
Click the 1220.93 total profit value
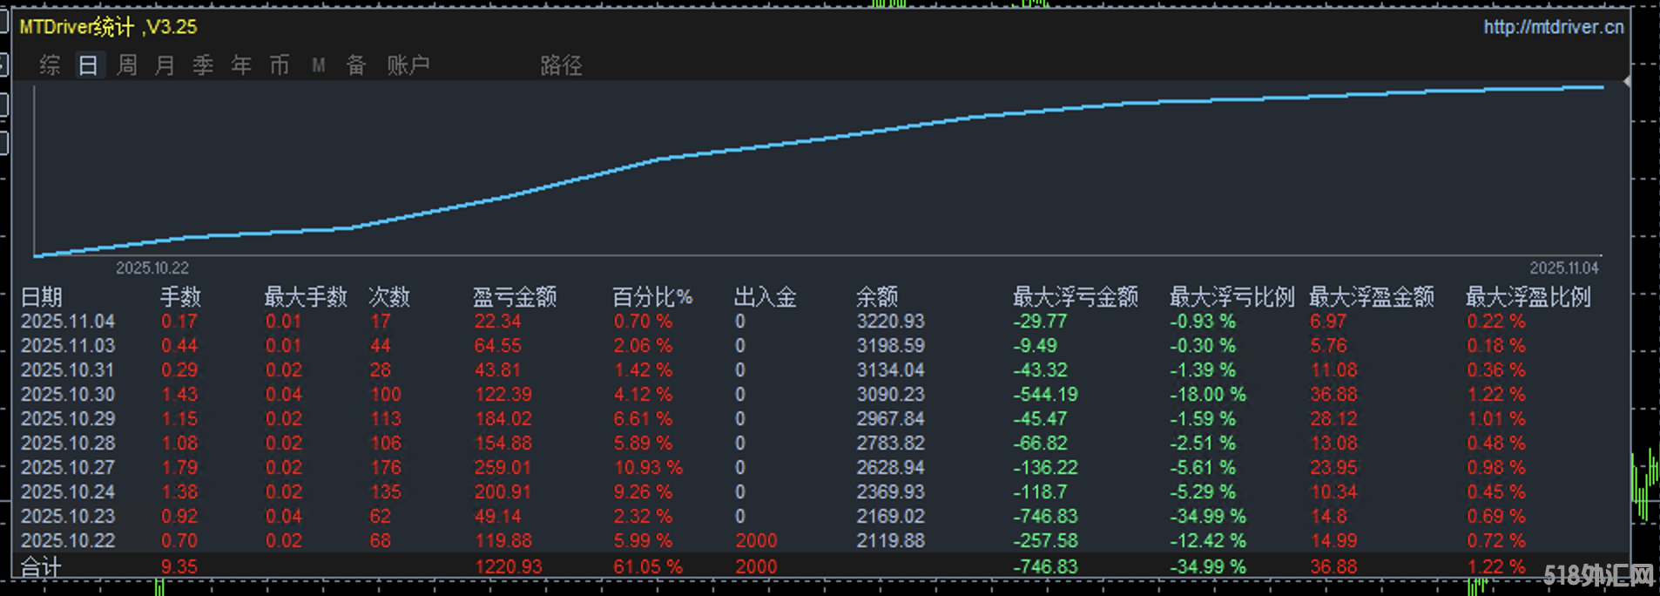click(x=508, y=567)
